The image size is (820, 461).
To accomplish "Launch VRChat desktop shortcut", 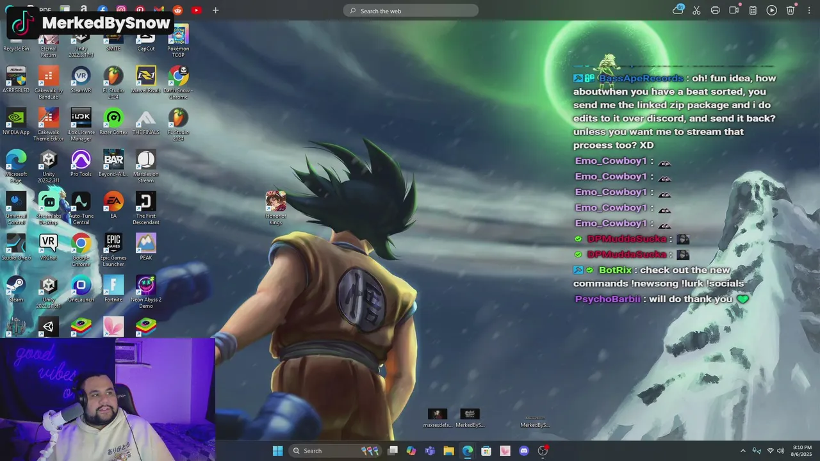I will [49, 247].
